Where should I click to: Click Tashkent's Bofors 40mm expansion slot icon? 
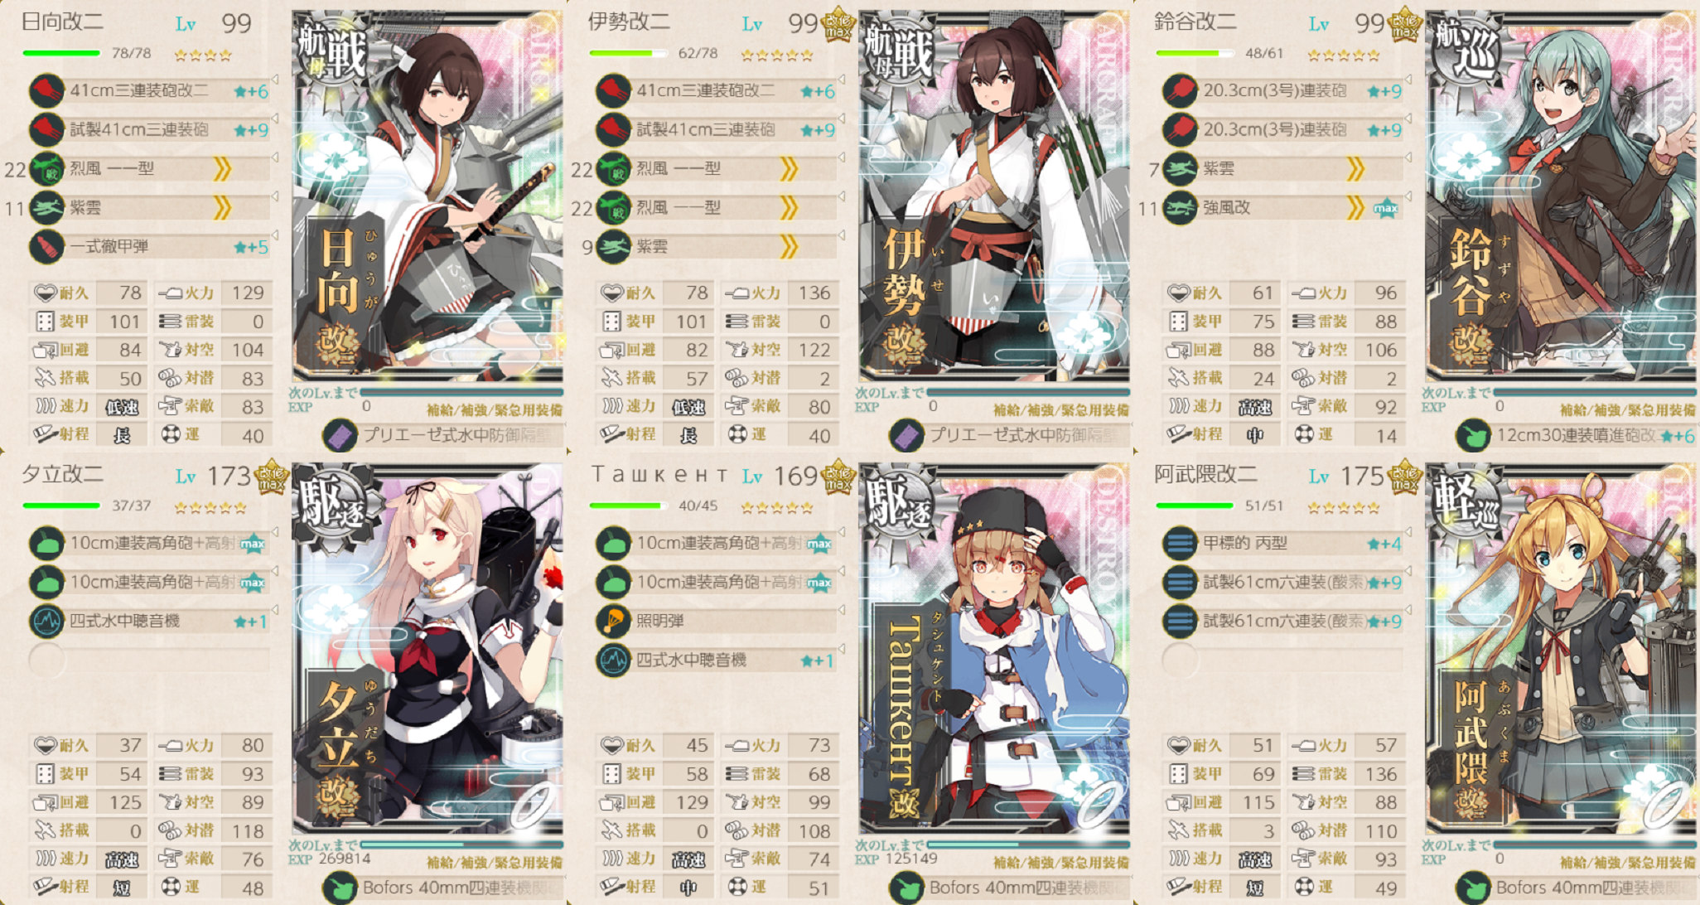(906, 888)
